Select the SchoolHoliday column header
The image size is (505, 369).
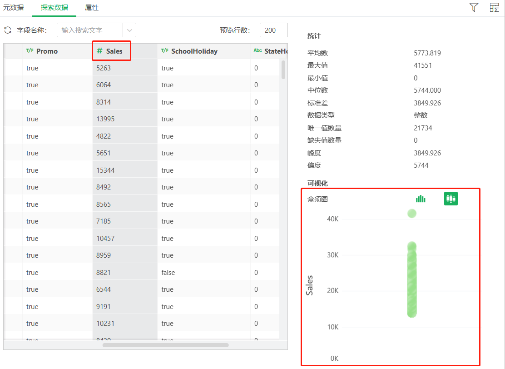pyautogui.click(x=194, y=51)
